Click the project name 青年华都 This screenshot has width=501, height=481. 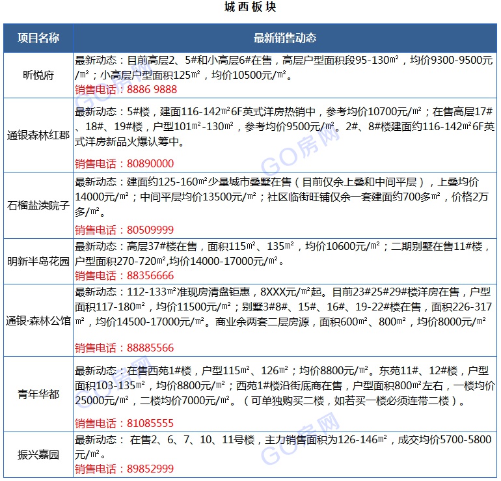coord(38,394)
